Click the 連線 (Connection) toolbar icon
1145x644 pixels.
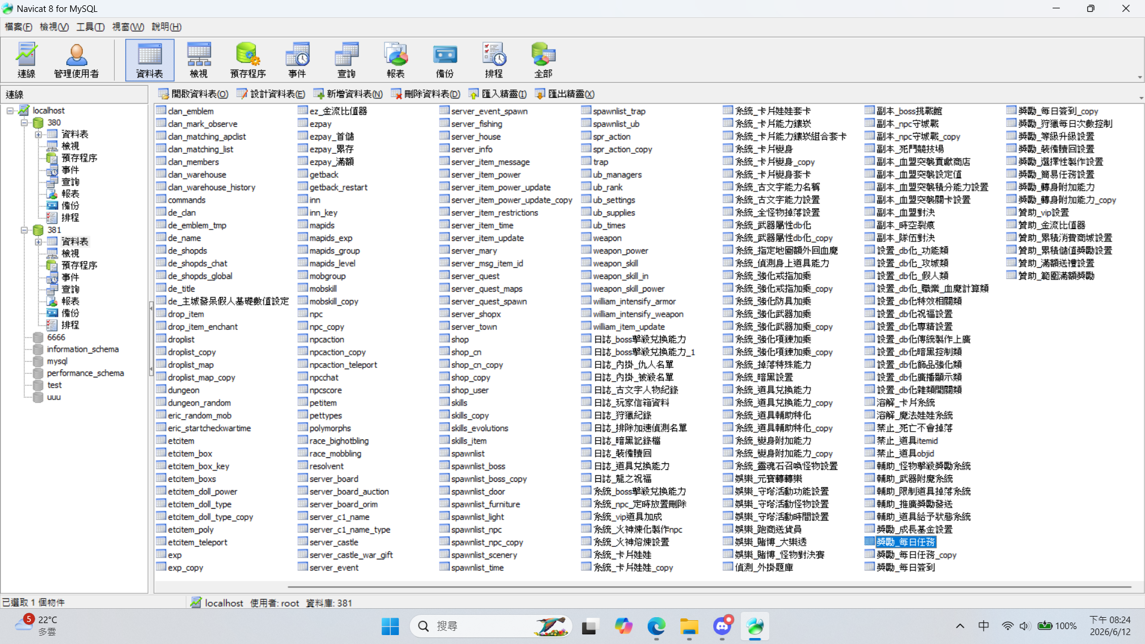tap(26, 60)
